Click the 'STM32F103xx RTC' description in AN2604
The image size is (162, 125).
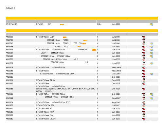click(61, 102)
